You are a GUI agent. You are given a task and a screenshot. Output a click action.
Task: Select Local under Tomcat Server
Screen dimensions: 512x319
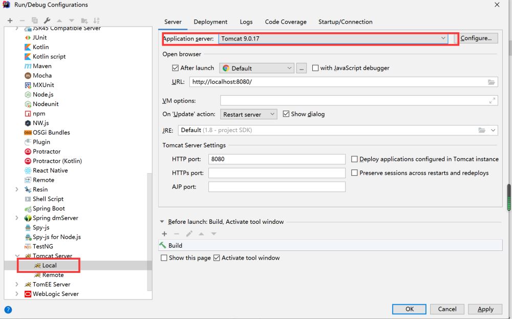(46, 265)
